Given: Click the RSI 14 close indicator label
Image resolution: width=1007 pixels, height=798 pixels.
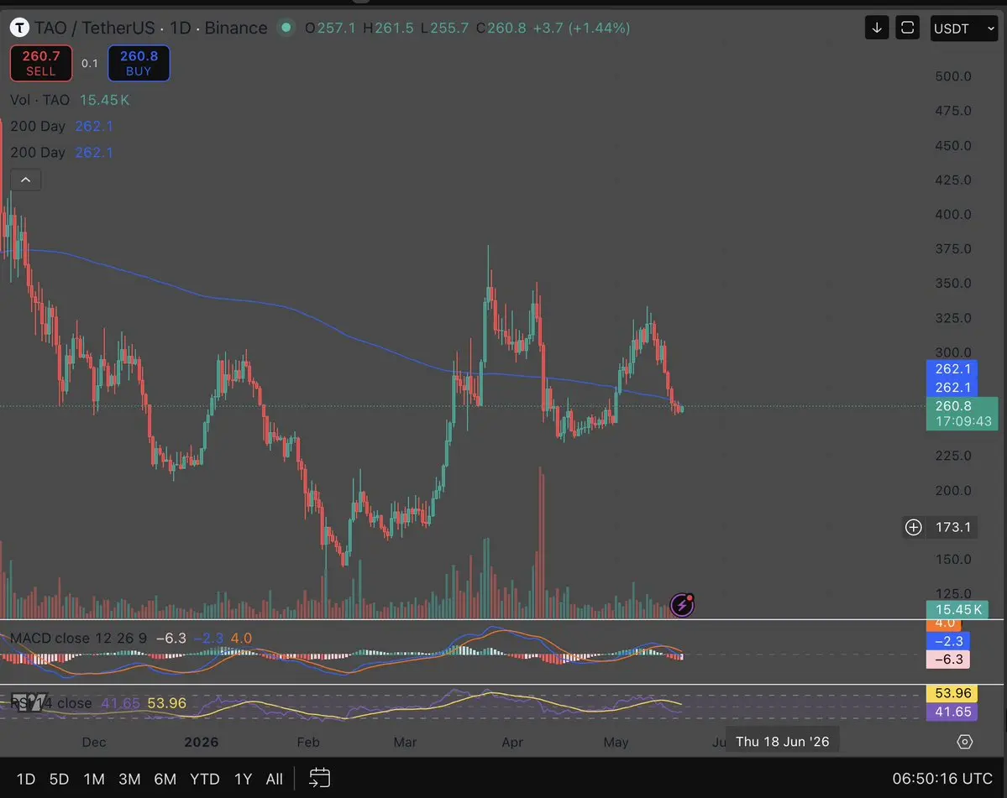Looking at the screenshot, I should pos(51,703).
